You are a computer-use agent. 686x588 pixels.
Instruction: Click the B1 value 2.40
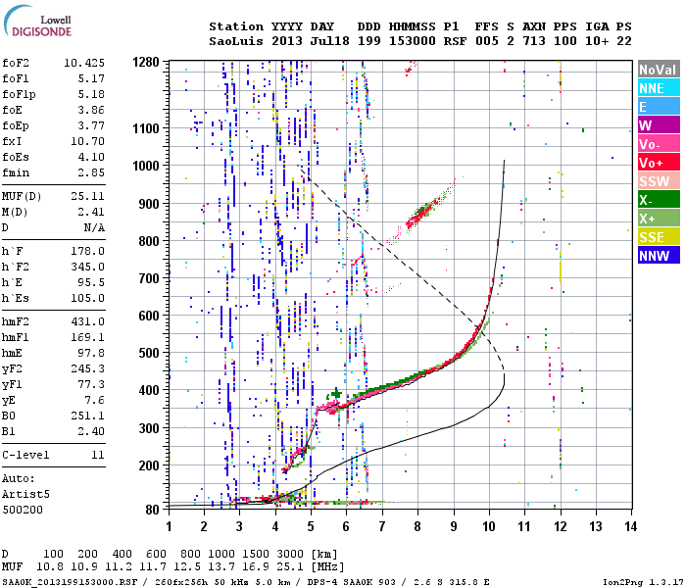91,431
